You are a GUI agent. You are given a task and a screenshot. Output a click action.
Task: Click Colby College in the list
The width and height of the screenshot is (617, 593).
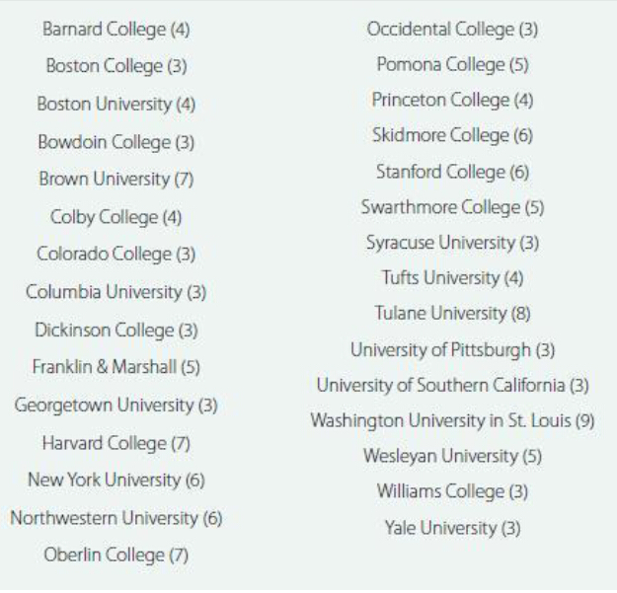pyautogui.click(x=116, y=217)
